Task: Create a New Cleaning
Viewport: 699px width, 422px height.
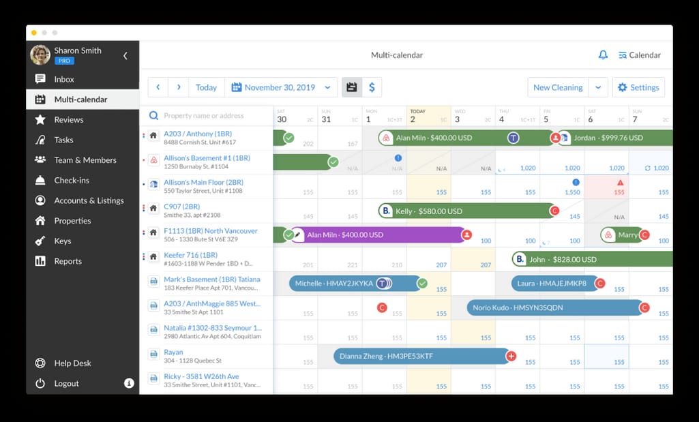Action: (558, 87)
